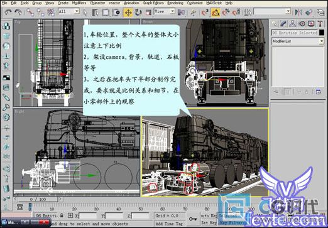This screenshot has height=228, width=328.
Task: Select the Move tool in the toolbar
Action: click(x=128, y=13)
